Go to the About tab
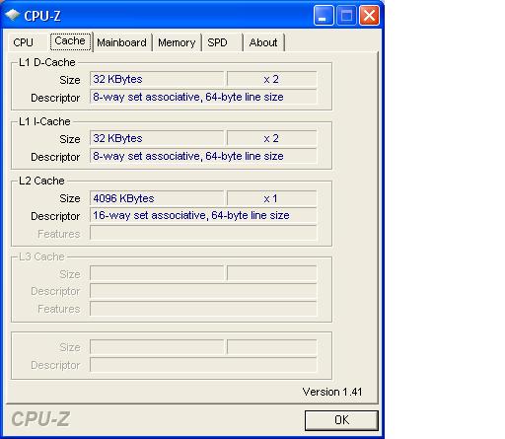 click(263, 42)
